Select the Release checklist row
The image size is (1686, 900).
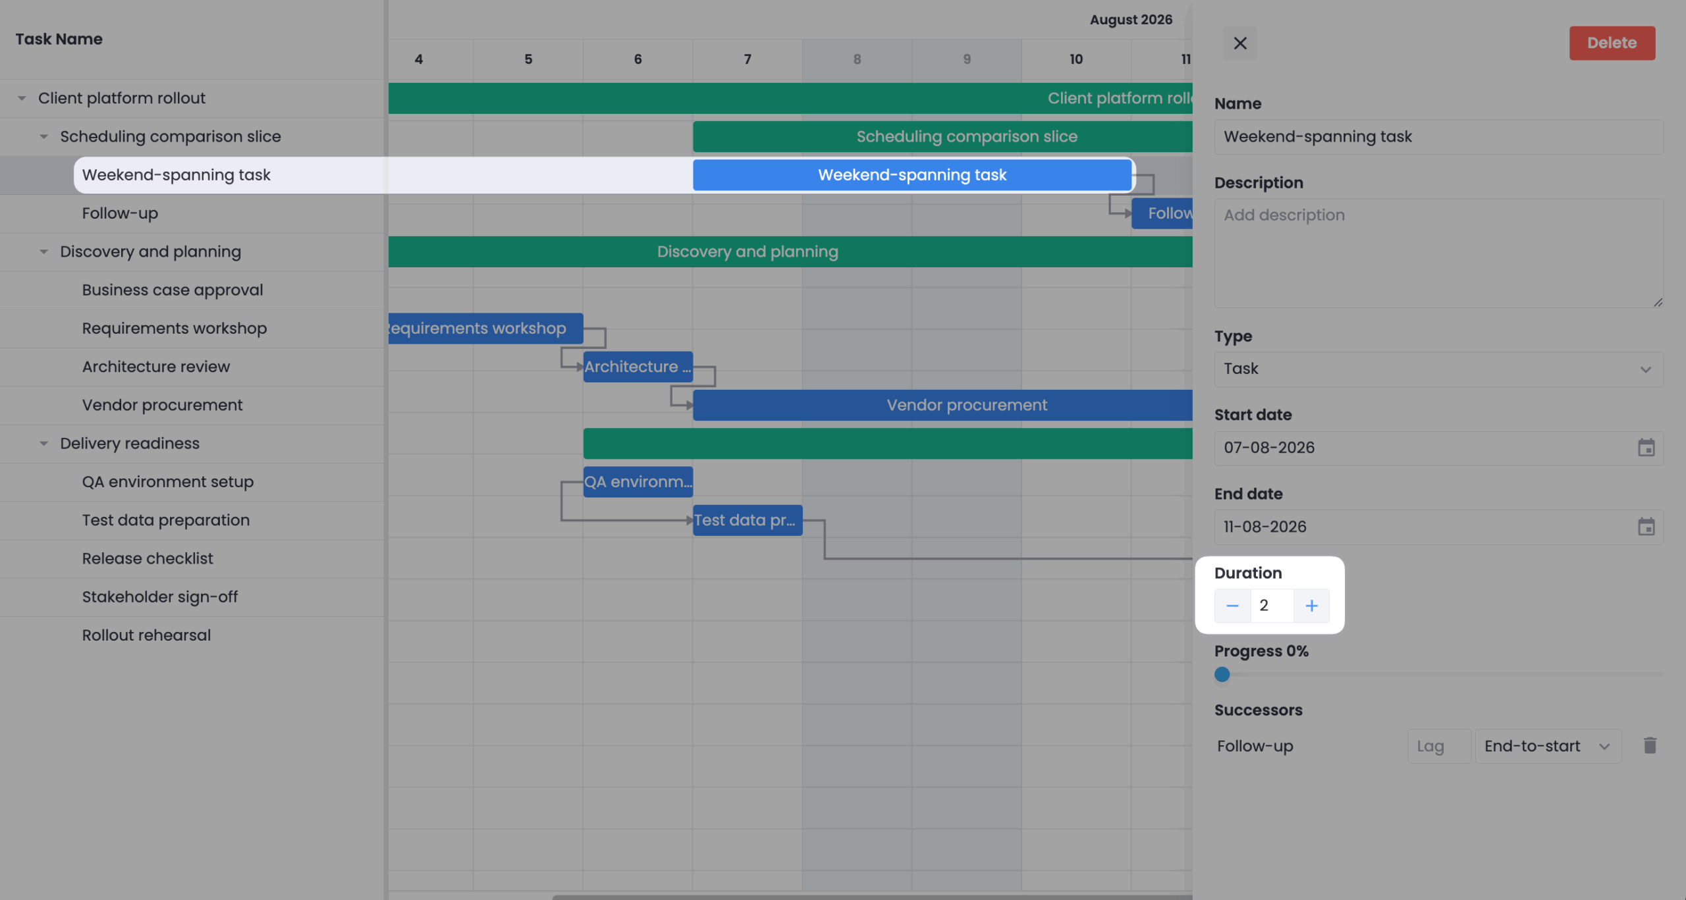click(192, 558)
